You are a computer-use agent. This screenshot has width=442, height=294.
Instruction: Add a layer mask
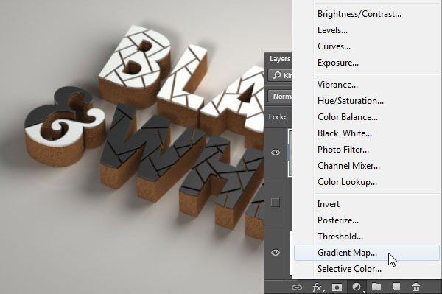point(337,287)
